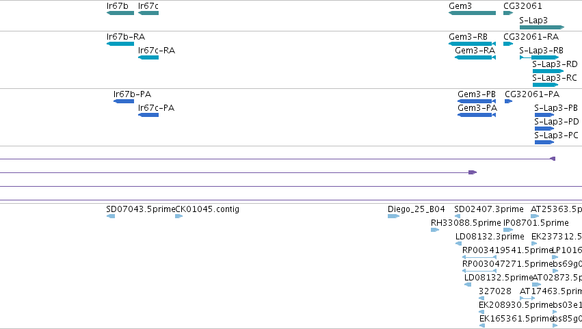
Task: Click the RP003419541.5prime spanning feature
Action: 479,257
